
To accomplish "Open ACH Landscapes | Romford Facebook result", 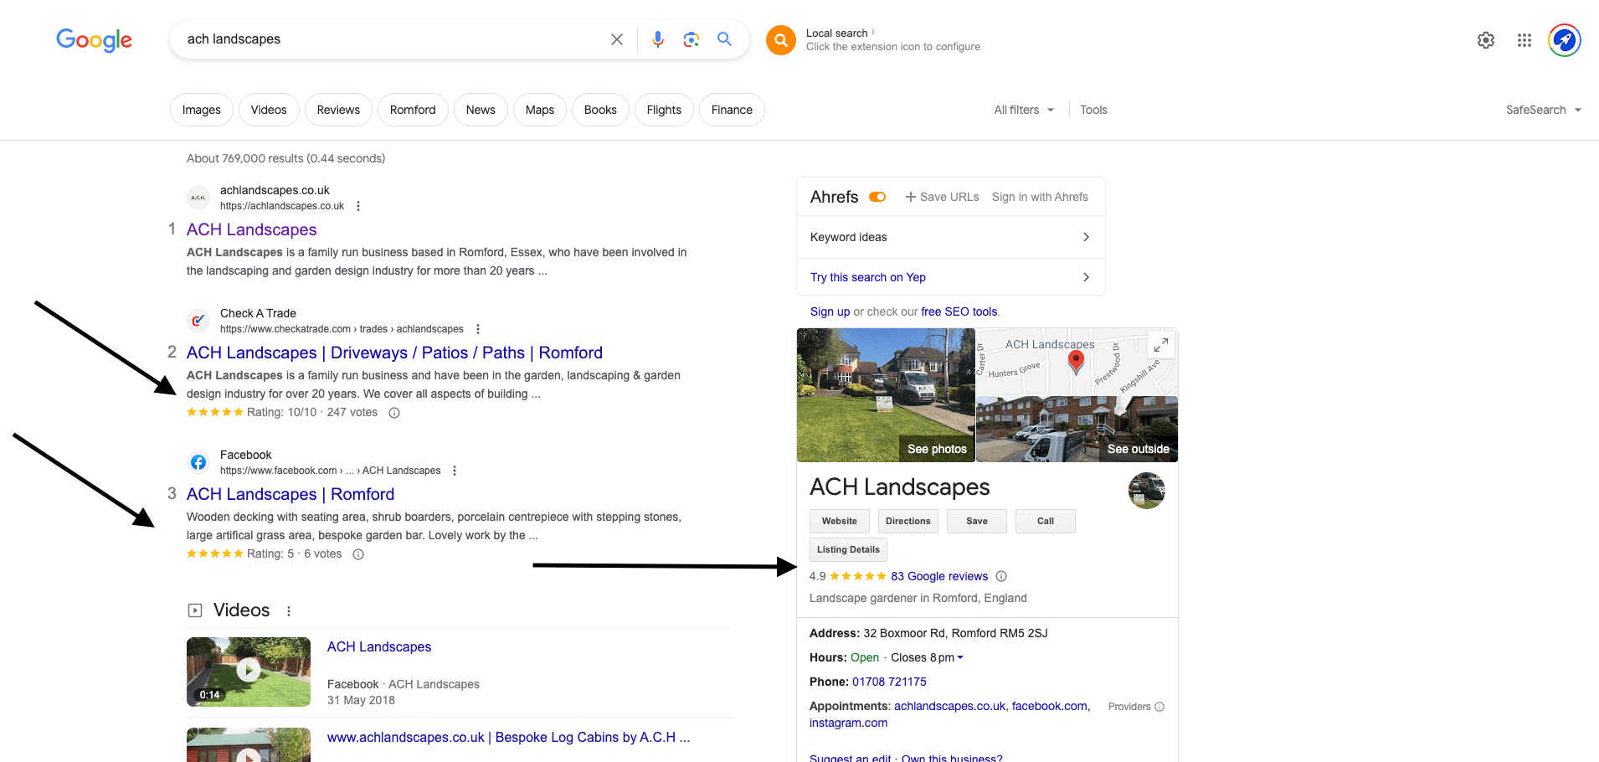I will click(290, 494).
